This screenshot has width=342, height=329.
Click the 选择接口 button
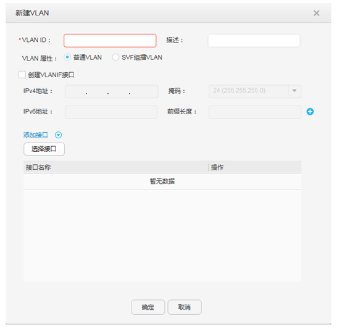click(x=44, y=149)
